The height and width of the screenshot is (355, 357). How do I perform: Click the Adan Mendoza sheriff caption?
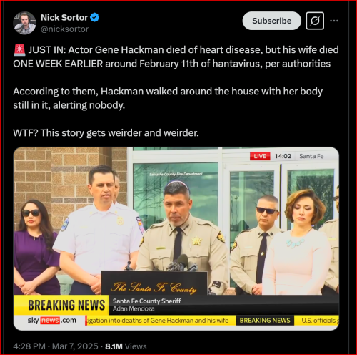click(x=134, y=308)
